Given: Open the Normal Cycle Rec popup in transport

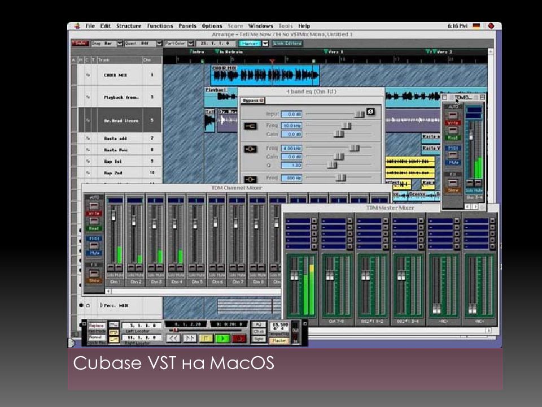Looking at the screenshot, I should [97, 337].
